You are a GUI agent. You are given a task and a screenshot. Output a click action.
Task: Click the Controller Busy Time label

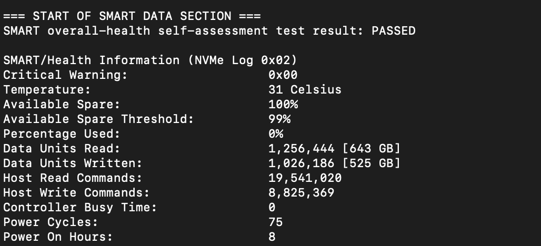point(80,208)
